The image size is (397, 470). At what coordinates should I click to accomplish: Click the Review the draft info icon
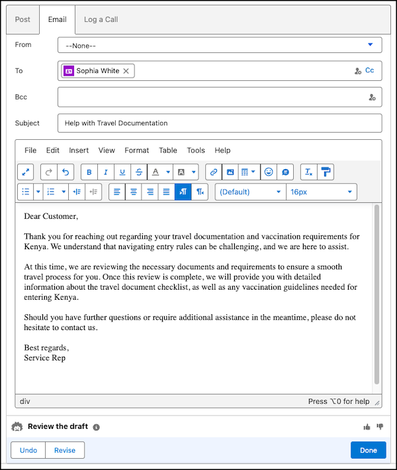click(x=96, y=427)
